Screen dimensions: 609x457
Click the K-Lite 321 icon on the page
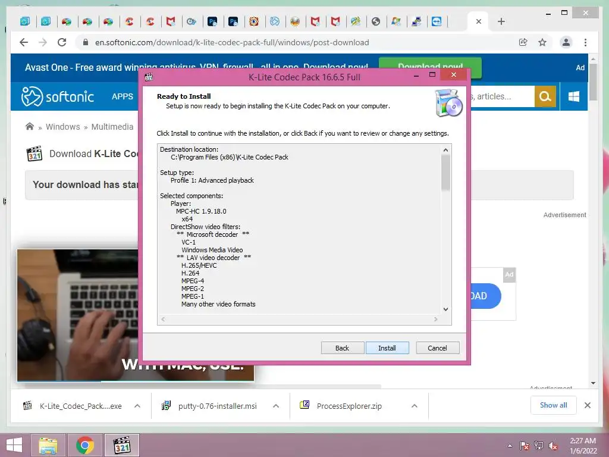click(34, 154)
